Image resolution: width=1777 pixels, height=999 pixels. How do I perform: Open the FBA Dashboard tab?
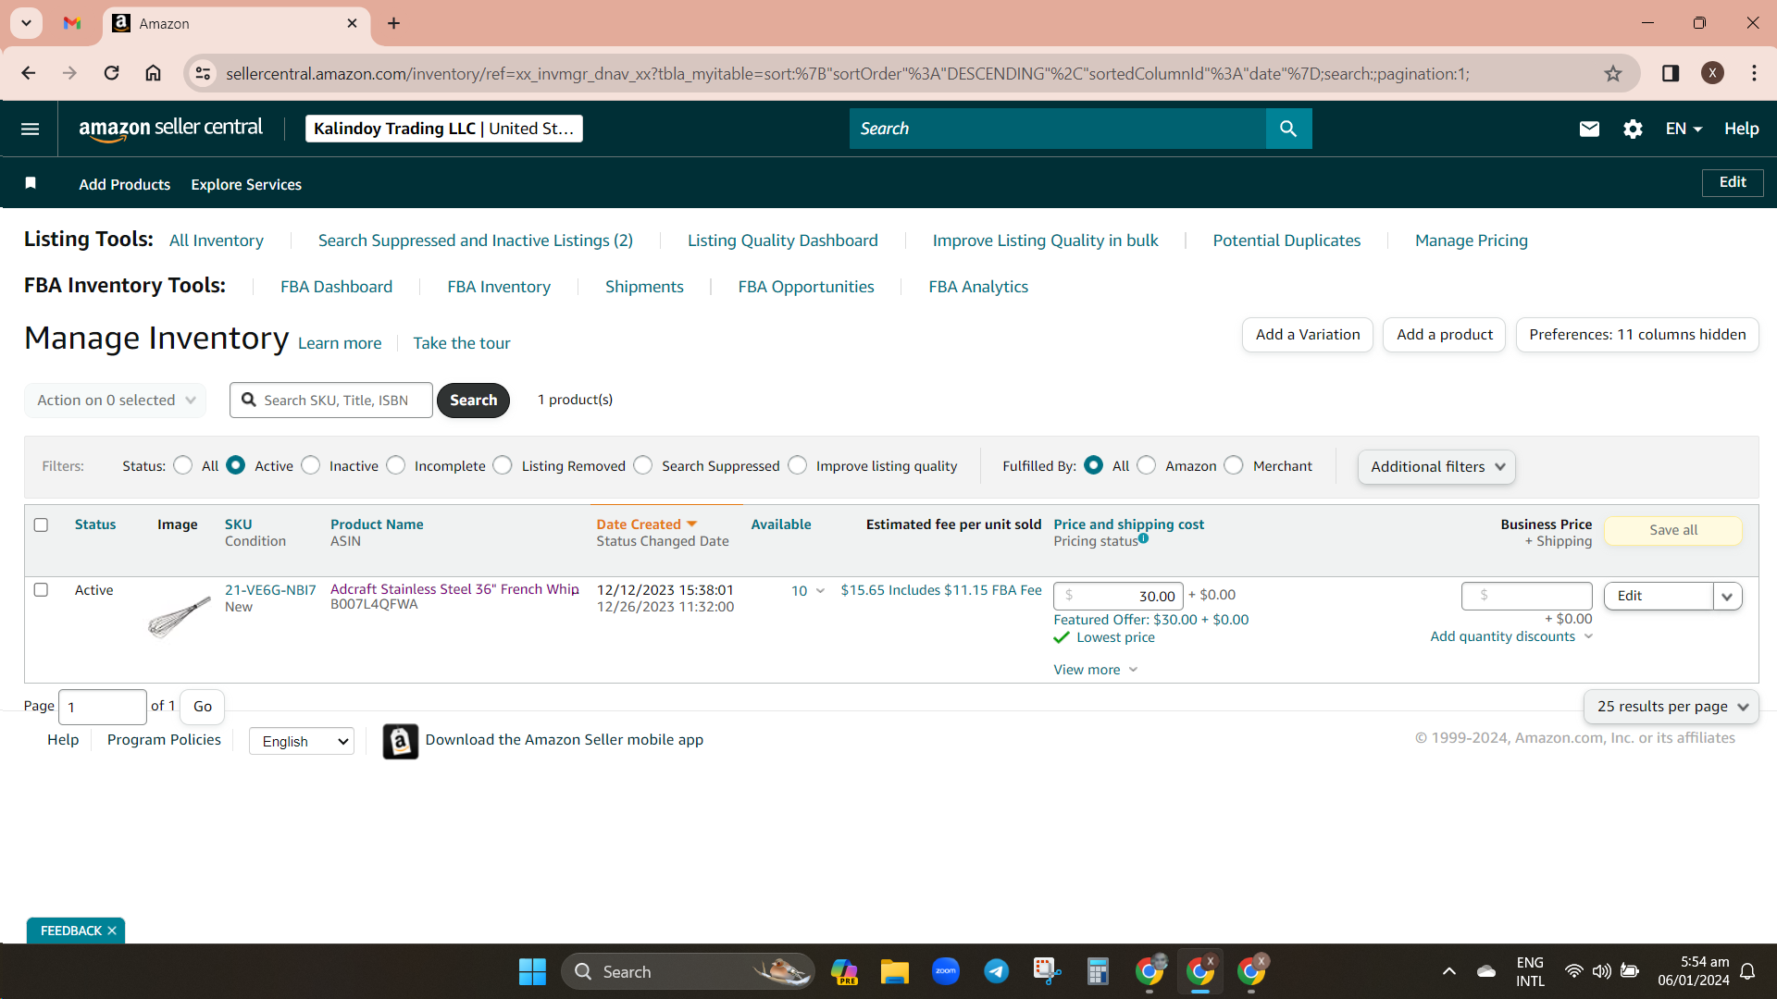(337, 287)
